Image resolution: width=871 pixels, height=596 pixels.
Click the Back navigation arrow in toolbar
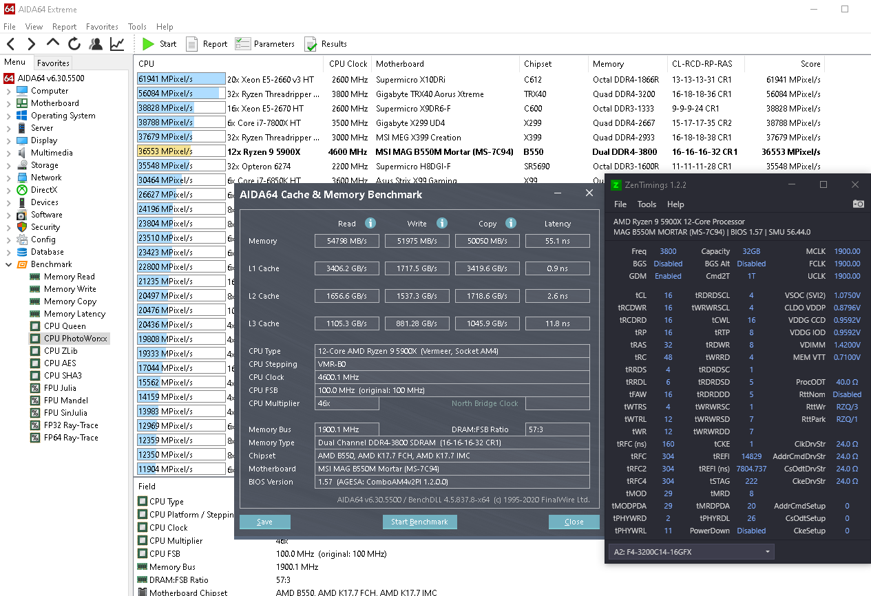coord(10,44)
